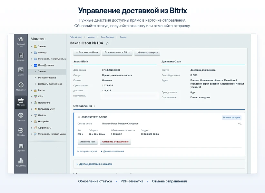
Task: Click the Покупатели people icon
Action: point(35,103)
